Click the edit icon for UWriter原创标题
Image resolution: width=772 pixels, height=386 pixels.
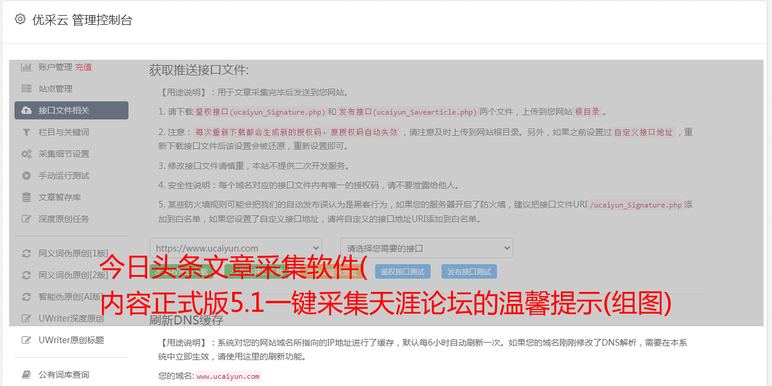tap(27, 340)
